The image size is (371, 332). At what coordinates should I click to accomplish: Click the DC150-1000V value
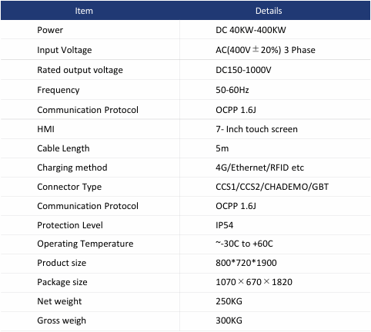coord(243,70)
